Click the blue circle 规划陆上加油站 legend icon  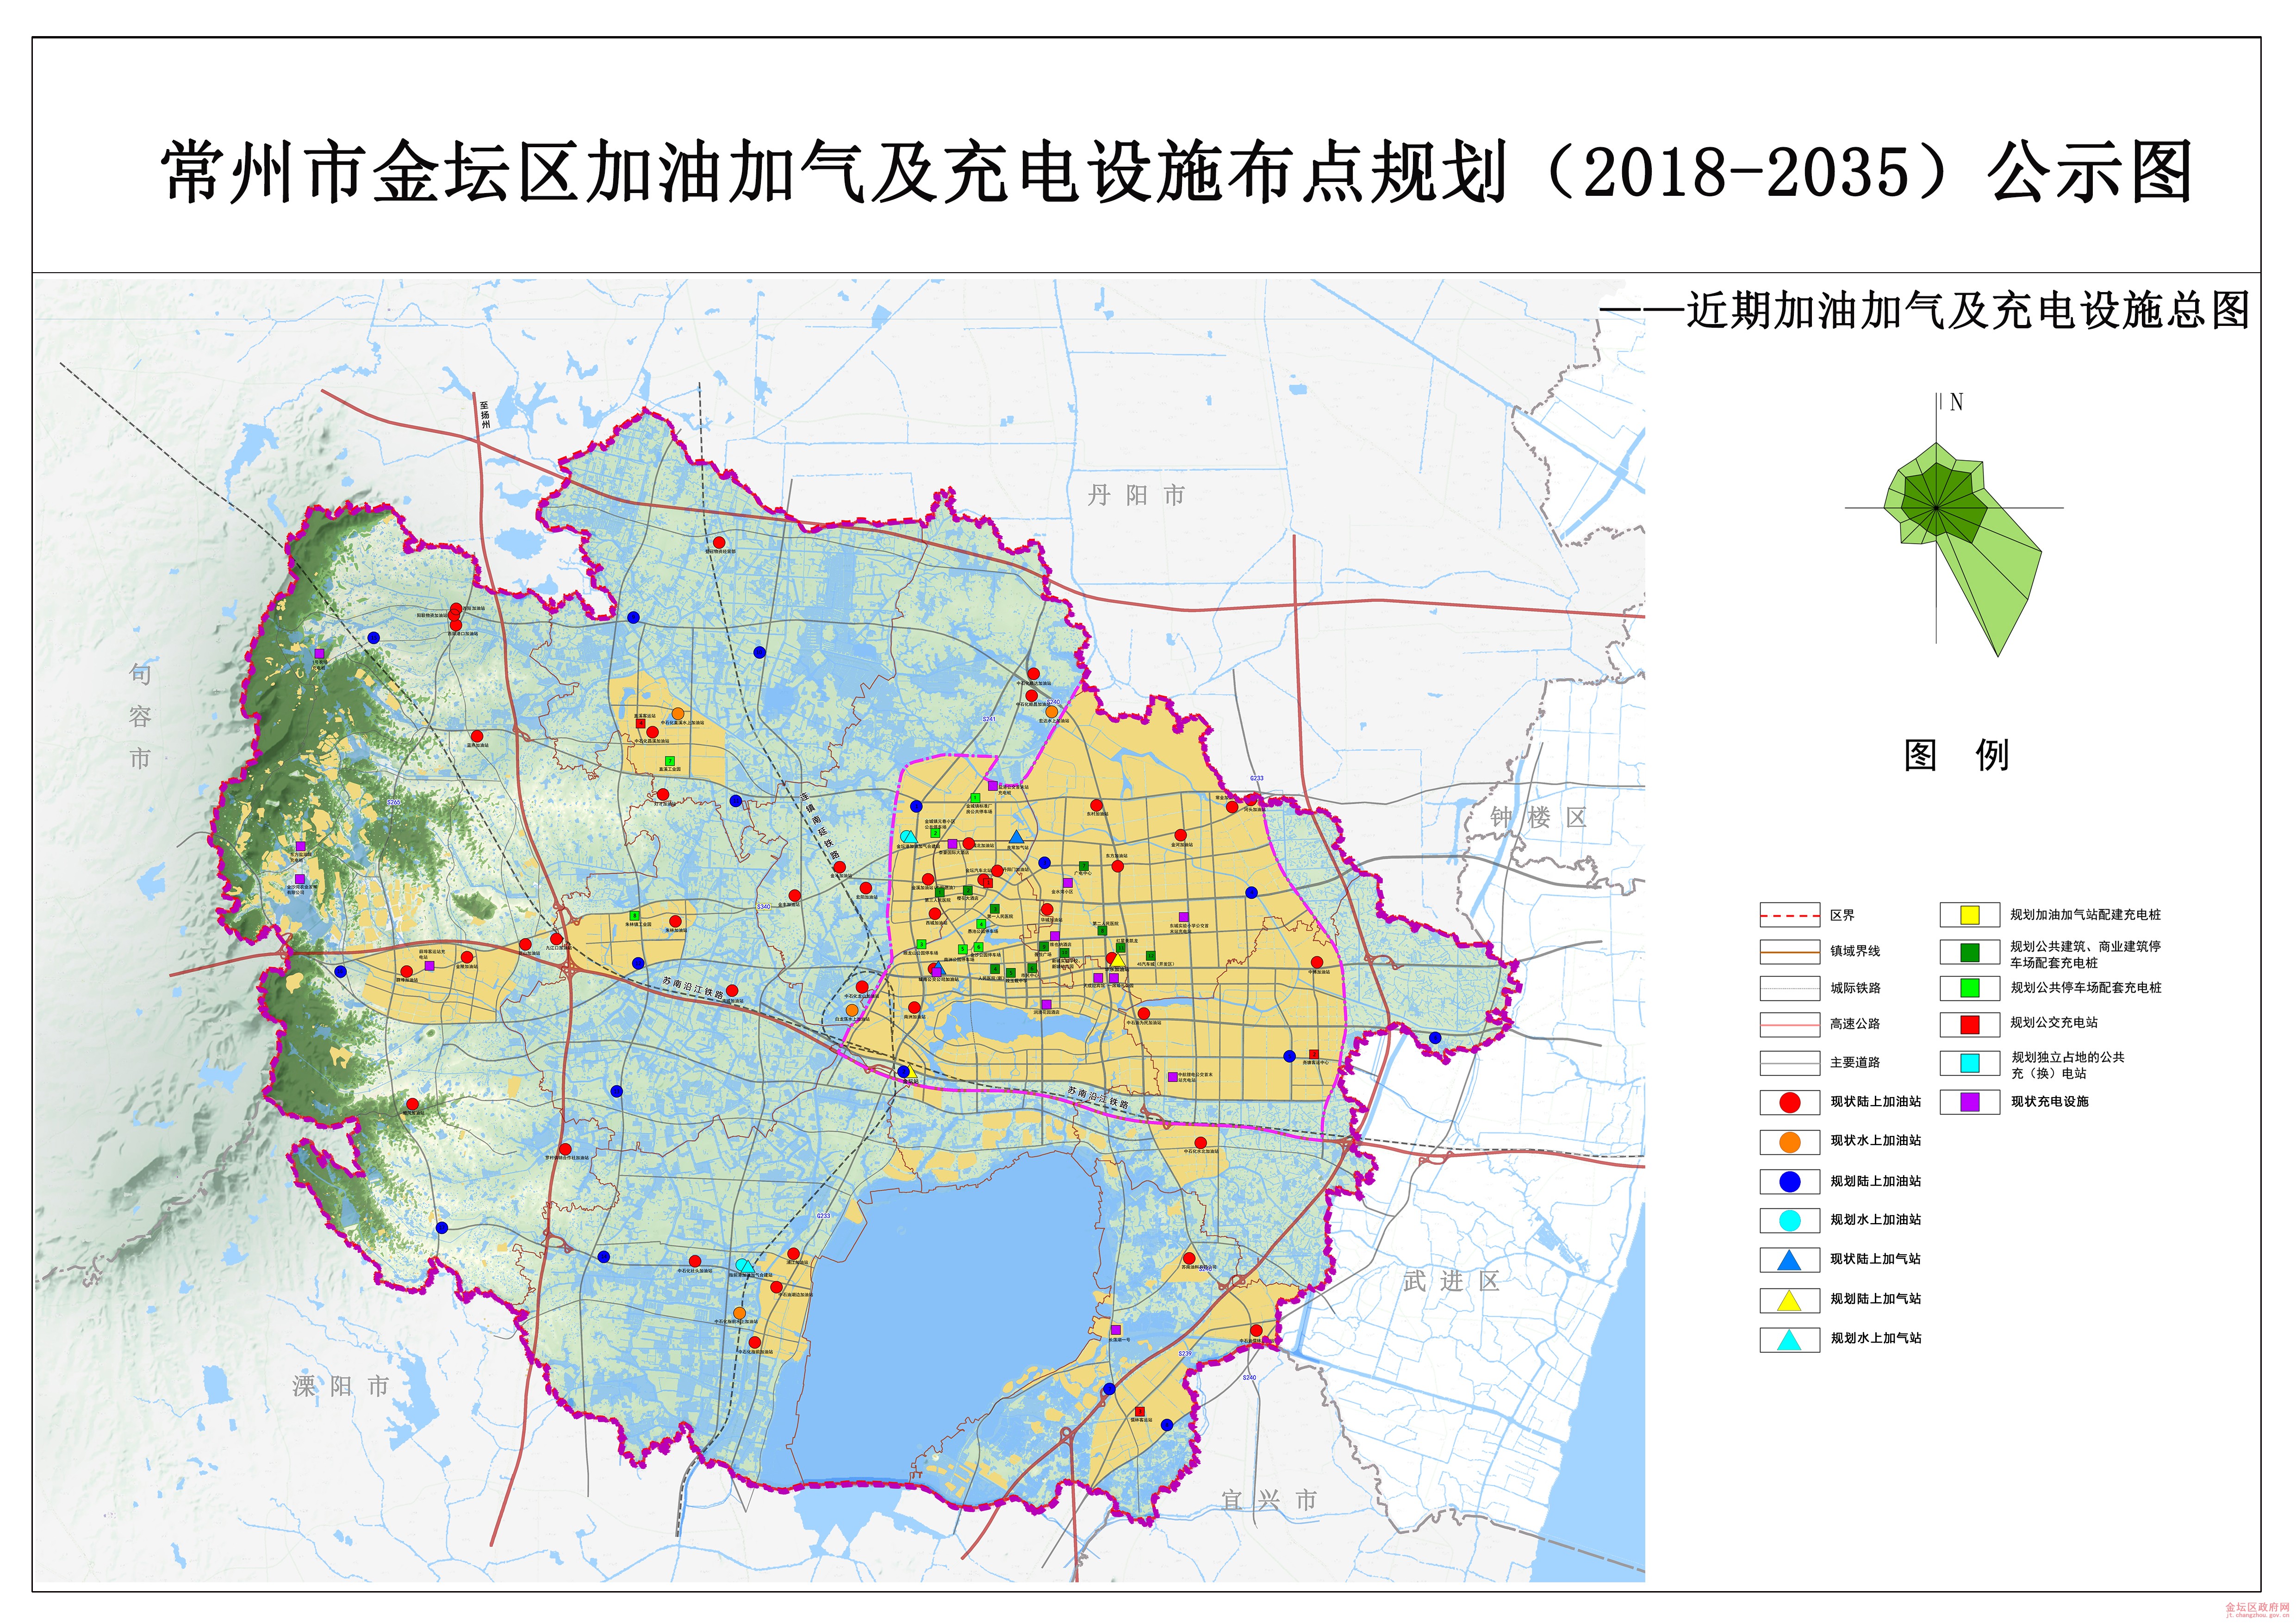point(1790,1182)
